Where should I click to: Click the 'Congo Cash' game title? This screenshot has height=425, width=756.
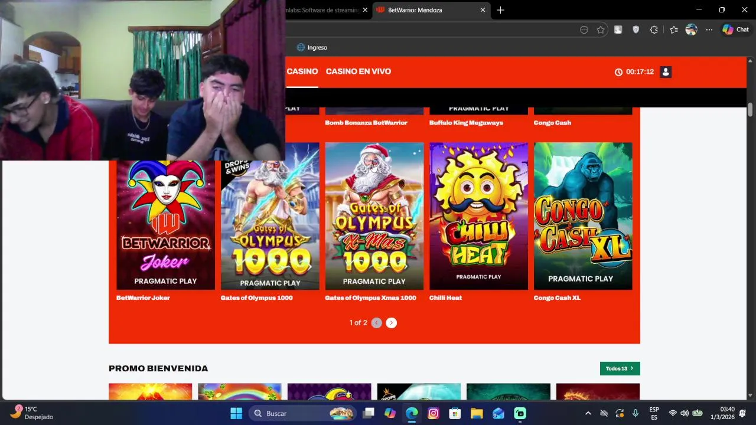click(x=552, y=123)
